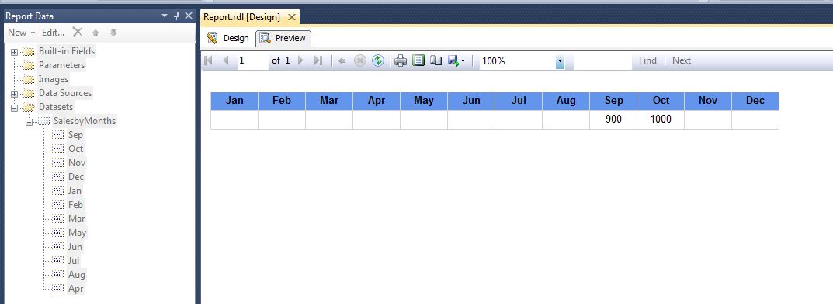Screen dimensions: 833x304
Task: Switch to the Design tab
Action: coord(228,38)
